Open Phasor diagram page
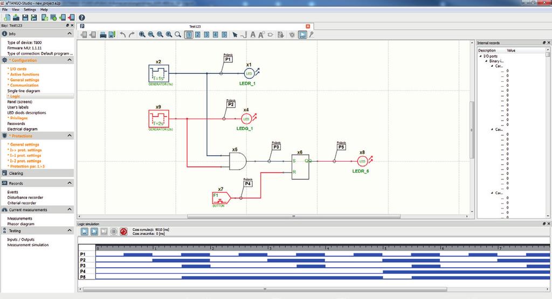 tap(21, 224)
